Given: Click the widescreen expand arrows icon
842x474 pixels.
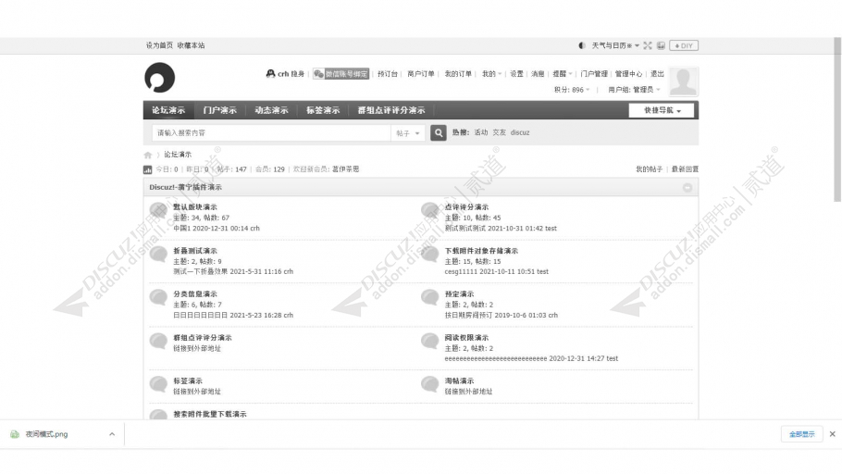Looking at the screenshot, I should pos(648,45).
